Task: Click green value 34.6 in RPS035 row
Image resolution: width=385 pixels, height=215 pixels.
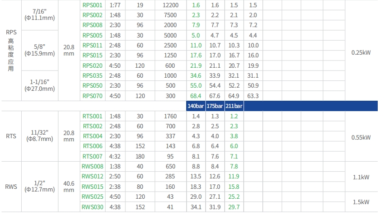Action: point(196,76)
